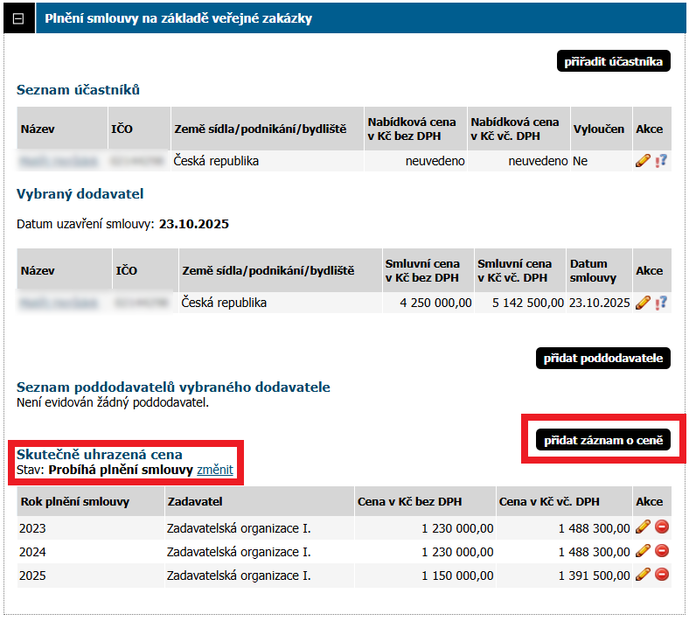Delete the 2023 paid price record

click(662, 527)
